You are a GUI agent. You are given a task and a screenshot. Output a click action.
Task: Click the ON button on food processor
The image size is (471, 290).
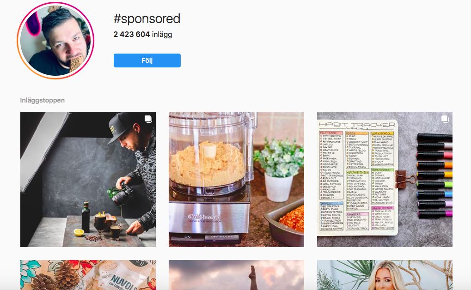pyautogui.click(x=188, y=237)
